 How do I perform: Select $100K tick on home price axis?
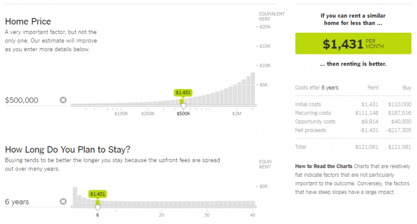tap(121, 113)
